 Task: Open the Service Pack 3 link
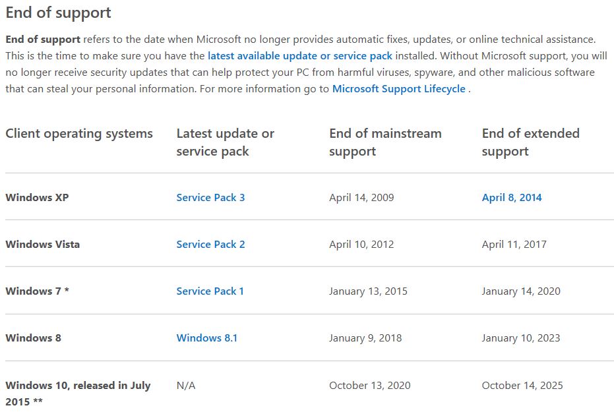tap(210, 198)
